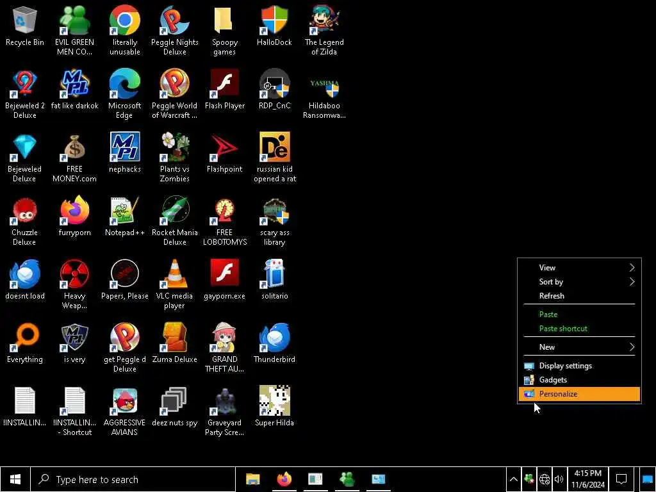Image resolution: width=656 pixels, height=492 pixels.
Task: Click the Type here to search box
Action: 133,479
